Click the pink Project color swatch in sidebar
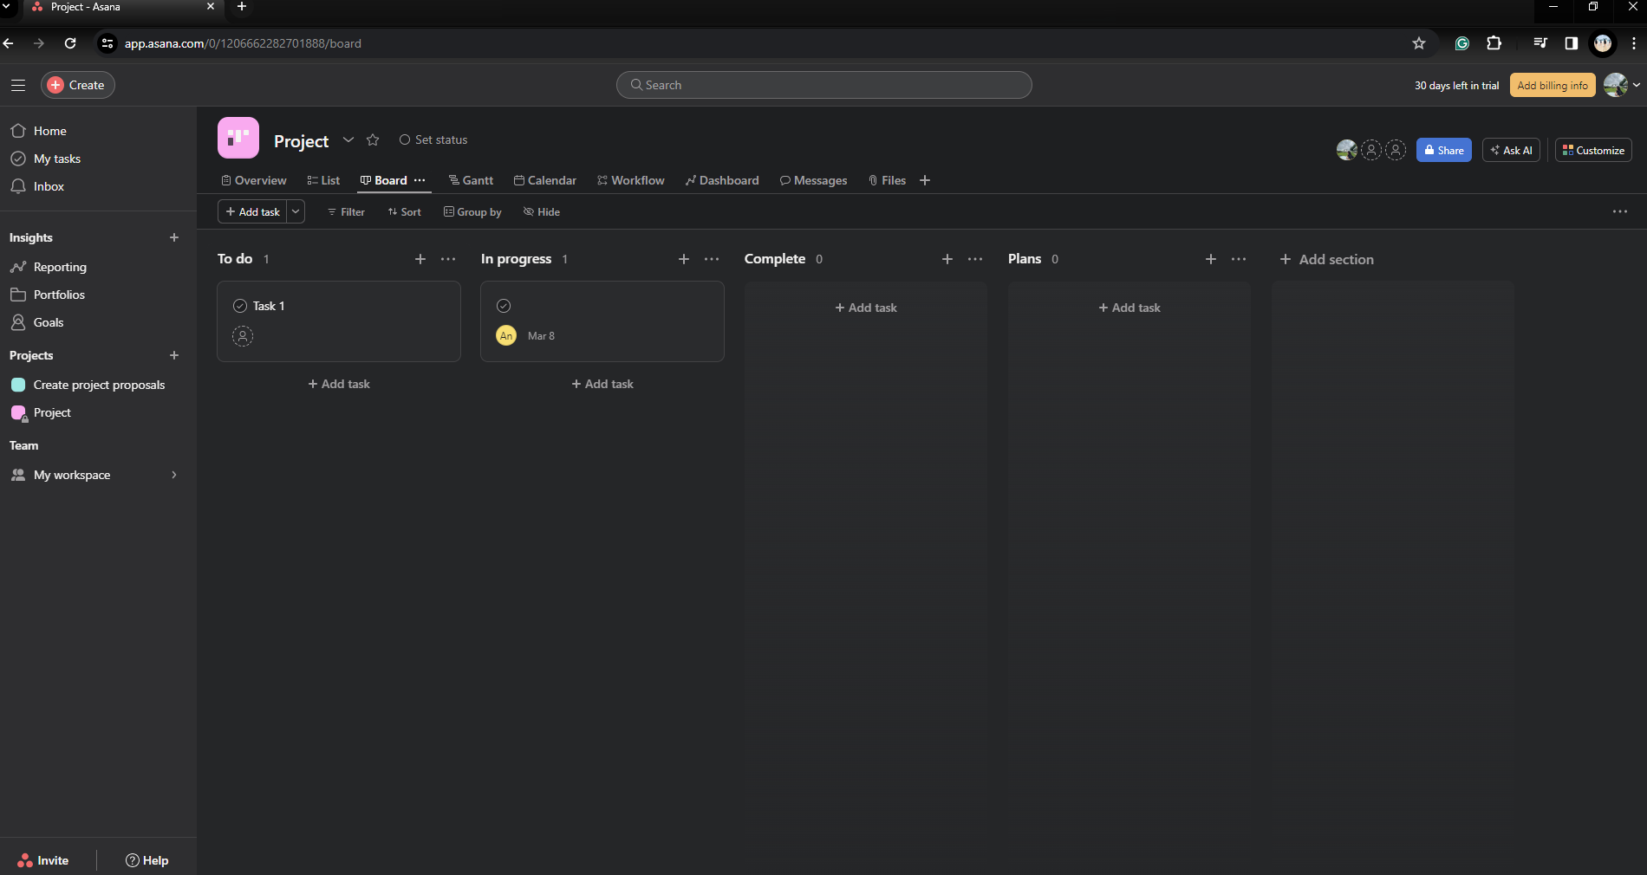Viewport: 1647px width, 875px height. [x=18, y=412]
